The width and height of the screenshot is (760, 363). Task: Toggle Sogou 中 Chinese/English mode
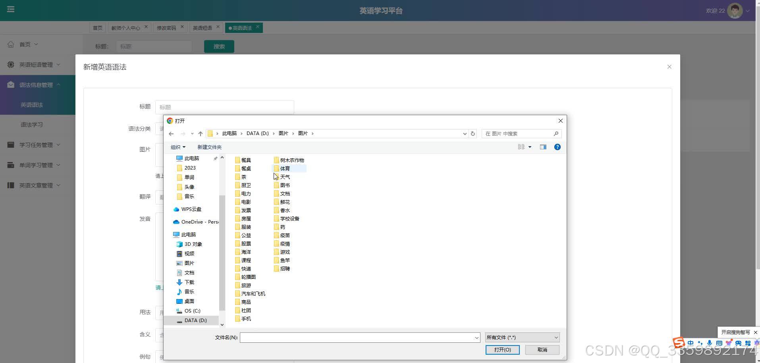tap(691, 343)
